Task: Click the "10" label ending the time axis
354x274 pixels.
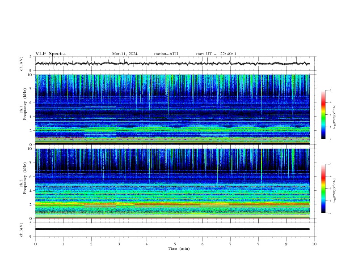Action: (314, 244)
